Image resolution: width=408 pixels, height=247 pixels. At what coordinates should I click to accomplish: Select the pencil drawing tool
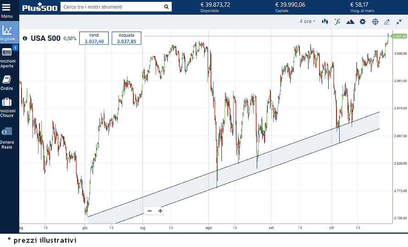[x=387, y=22]
